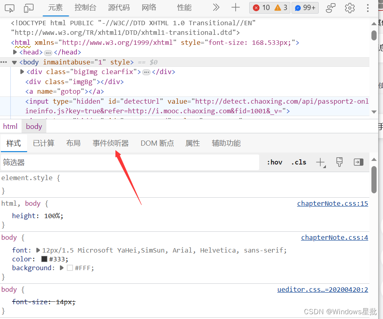Open ueditor.css…=20200420:2 source link
The height and width of the screenshot is (319, 383).
[323, 290]
